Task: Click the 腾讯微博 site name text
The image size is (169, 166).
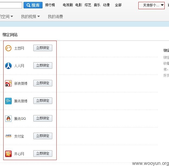Action: (x=21, y=101)
